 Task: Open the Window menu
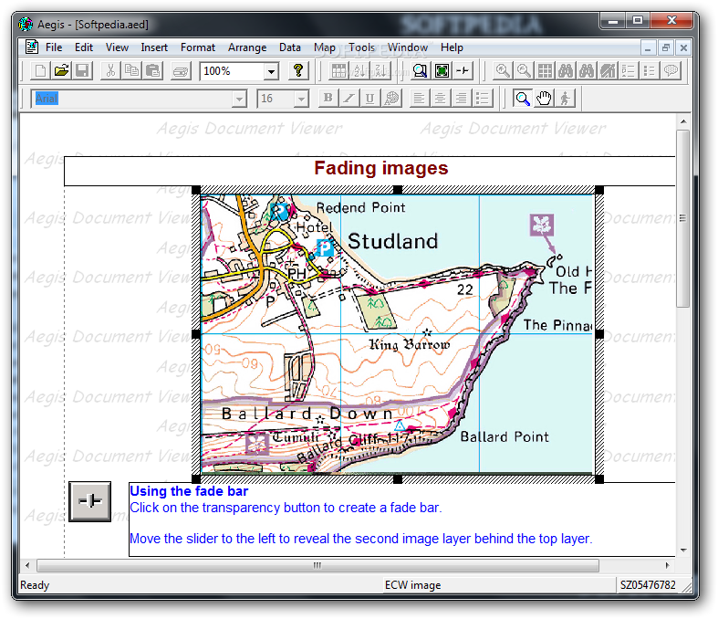[x=408, y=47]
